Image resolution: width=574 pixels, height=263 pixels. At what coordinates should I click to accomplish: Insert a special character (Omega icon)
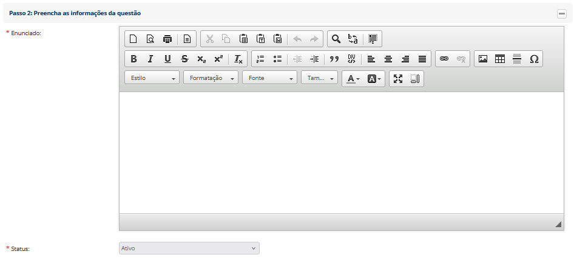click(x=534, y=59)
